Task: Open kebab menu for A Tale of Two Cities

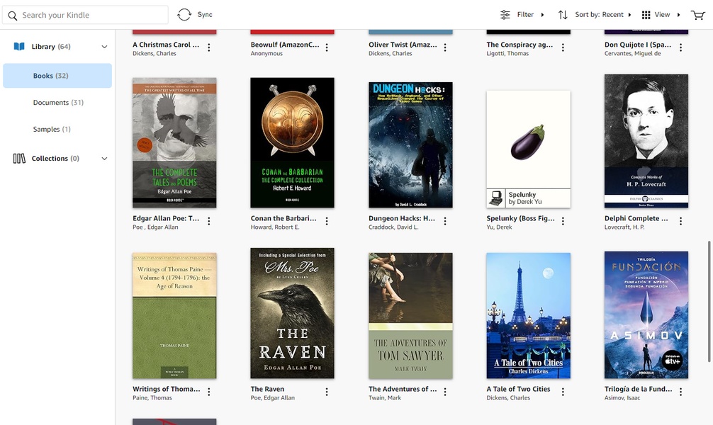Action: coord(563,392)
